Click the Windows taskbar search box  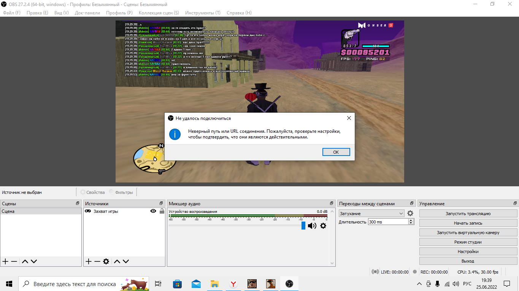(x=84, y=283)
